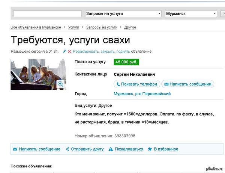The width and height of the screenshot is (225, 173).
Task: Open breadcrumb Другое
Action: (x=130, y=27)
